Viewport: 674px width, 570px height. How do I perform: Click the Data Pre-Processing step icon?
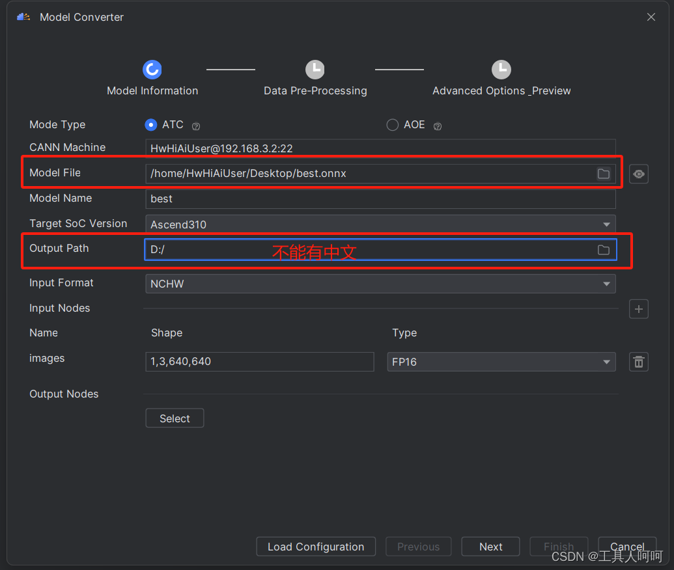[x=315, y=70]
